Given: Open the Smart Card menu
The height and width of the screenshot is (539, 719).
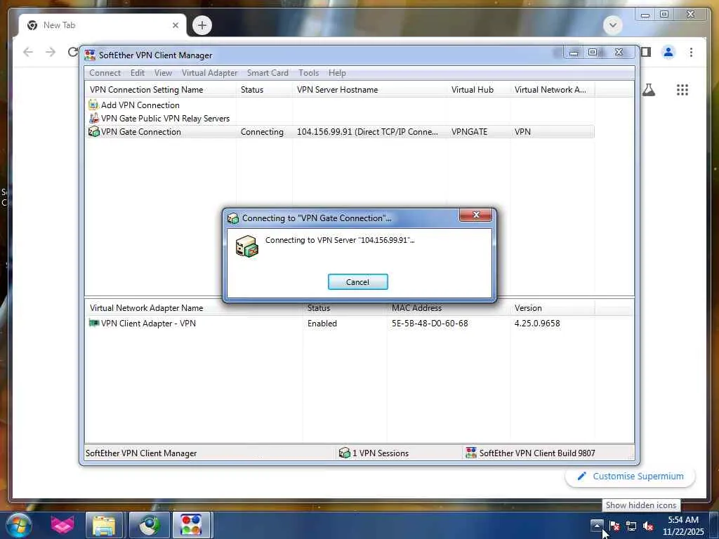Looking at the screenshot, I should click(x=268, y=73).
